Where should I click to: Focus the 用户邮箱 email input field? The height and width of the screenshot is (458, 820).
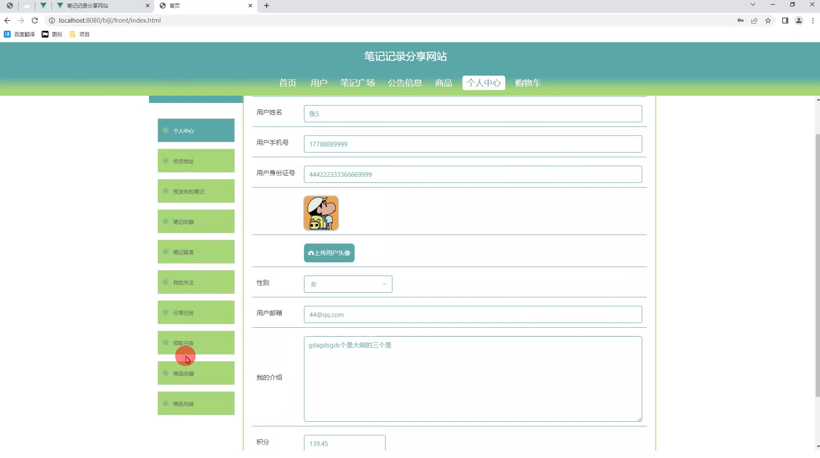[472, 314]
